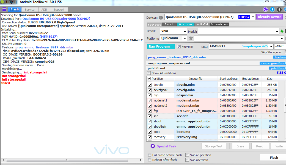
Task: Click the rawprogram_unsparse.xml field
Action: (x=203, y=63)
